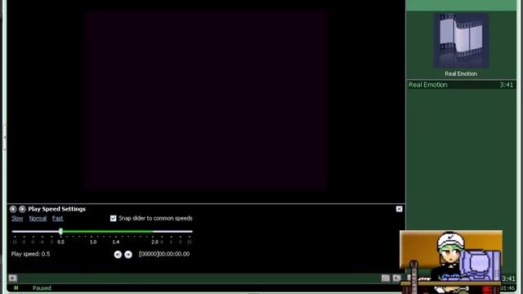Set play speed to Slow
The image size is (523, 294).
[x=17, y=218]
